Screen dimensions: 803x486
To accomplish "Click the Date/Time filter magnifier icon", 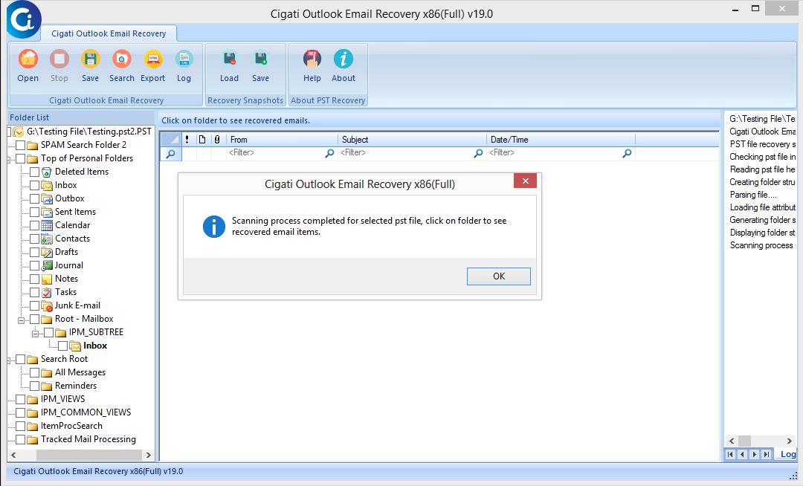I will point(627,153).
